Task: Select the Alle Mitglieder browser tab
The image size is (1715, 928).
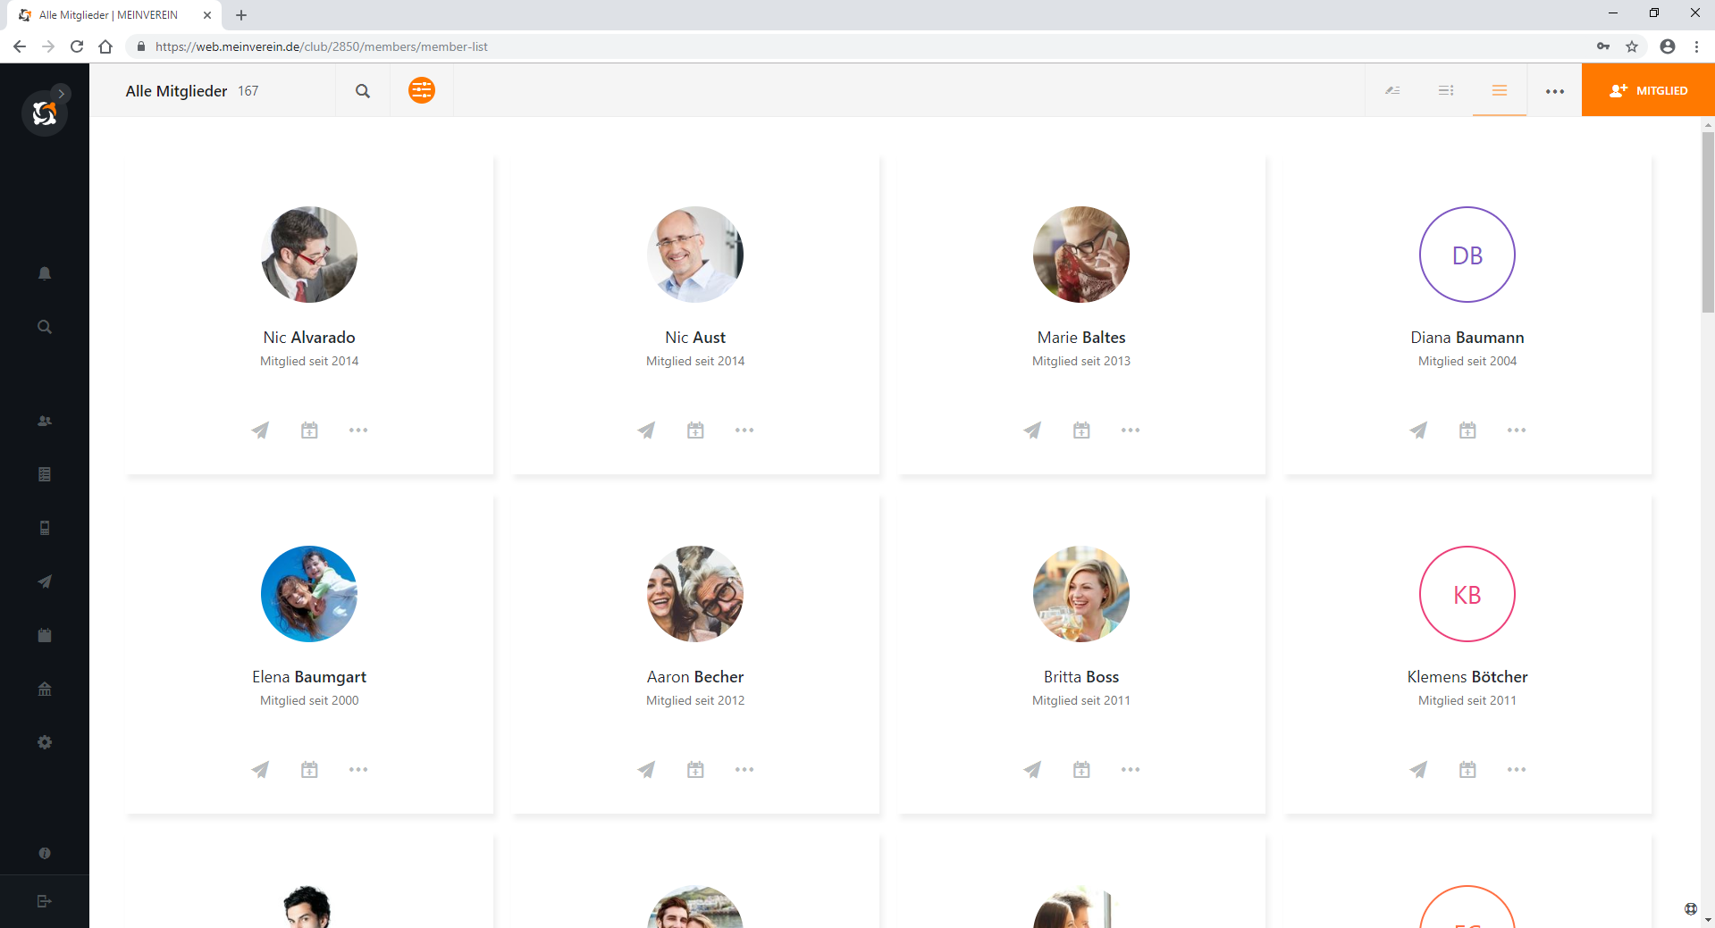Action: click(116, 15)
